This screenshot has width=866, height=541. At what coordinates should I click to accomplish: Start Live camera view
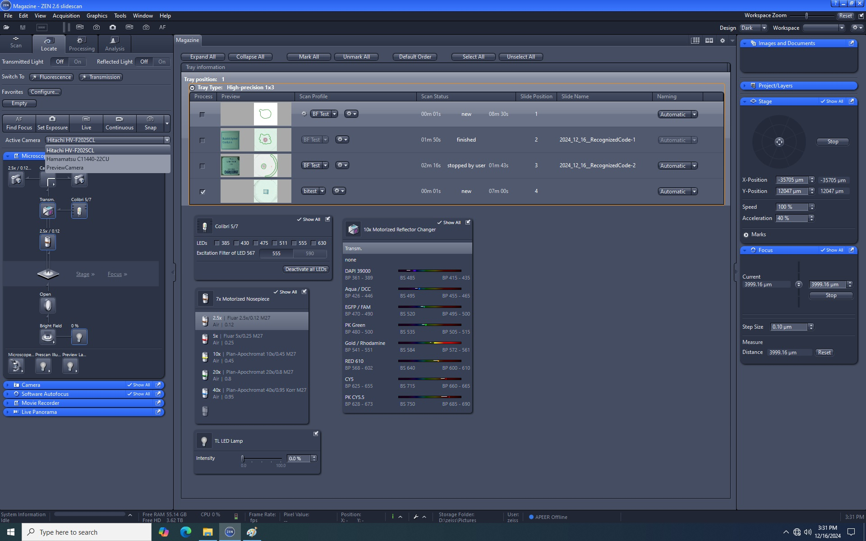coord(86,123)
